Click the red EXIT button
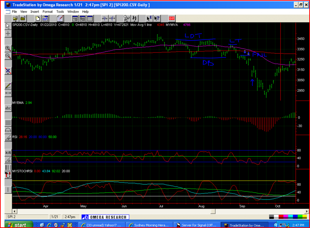The image size is (310, 228). point(172,18)
